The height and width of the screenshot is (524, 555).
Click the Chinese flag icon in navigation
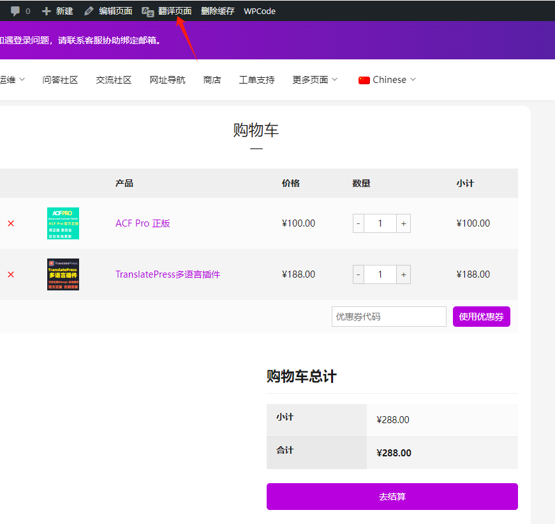tap(364, 79)
